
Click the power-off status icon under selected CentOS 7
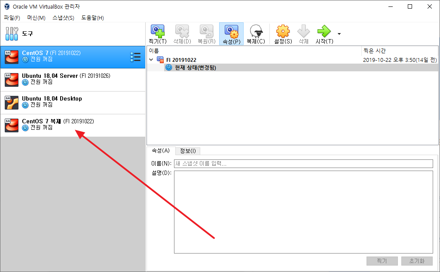tap(25, 59)
